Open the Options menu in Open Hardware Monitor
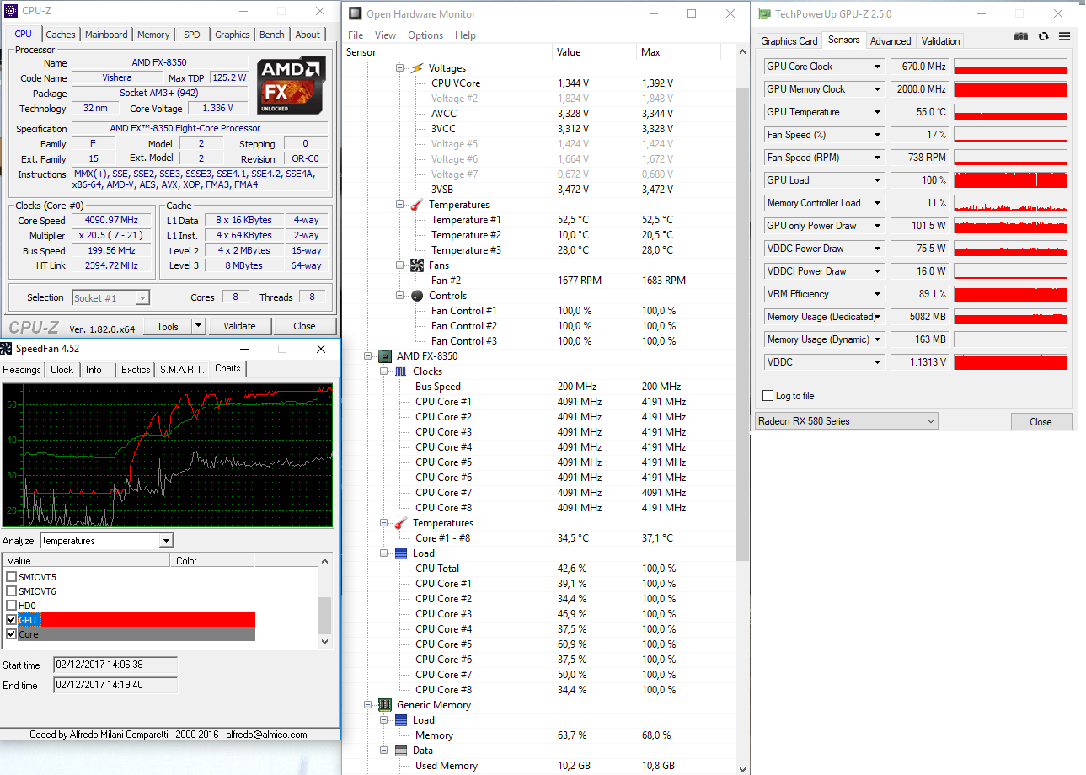Viewport: 1086px width, 775px height. coord(425,35)
